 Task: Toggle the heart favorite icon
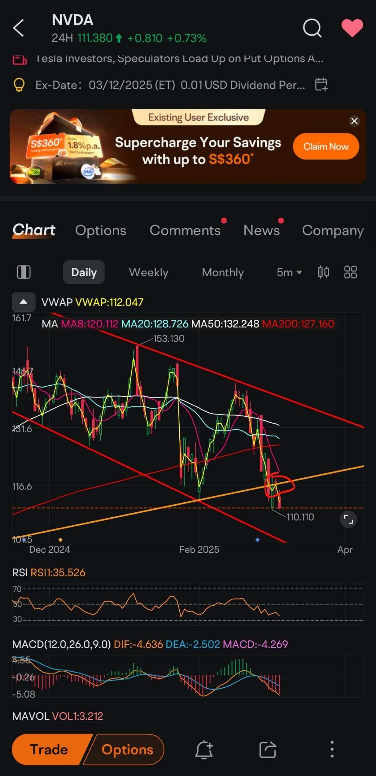point(352,28)
